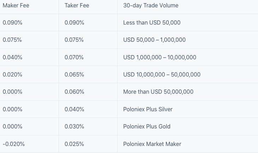Select the More than USD 50,000,000 cell

coord(158,92)
